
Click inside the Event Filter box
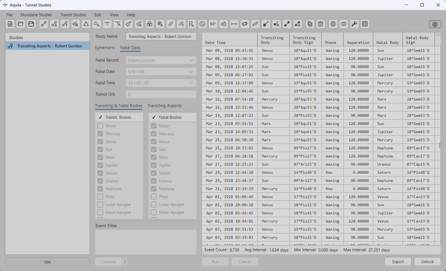146,242
